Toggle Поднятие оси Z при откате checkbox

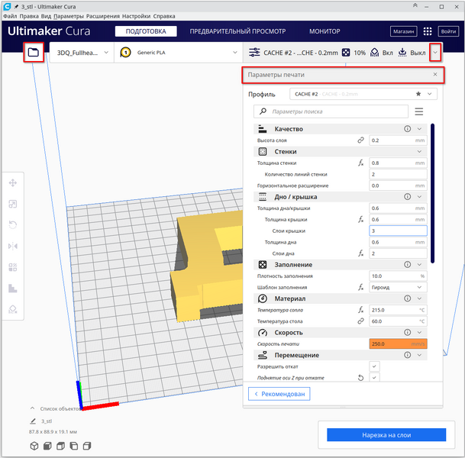(x=374, y=377)
